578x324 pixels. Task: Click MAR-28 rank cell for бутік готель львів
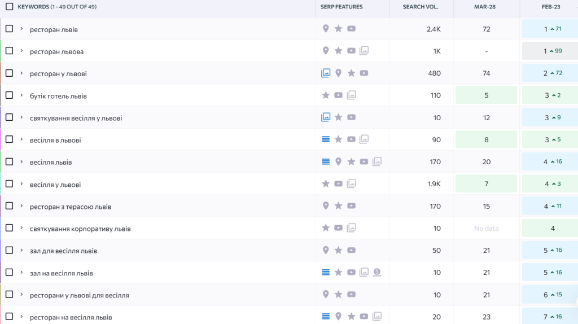click(x=486, y=95)
